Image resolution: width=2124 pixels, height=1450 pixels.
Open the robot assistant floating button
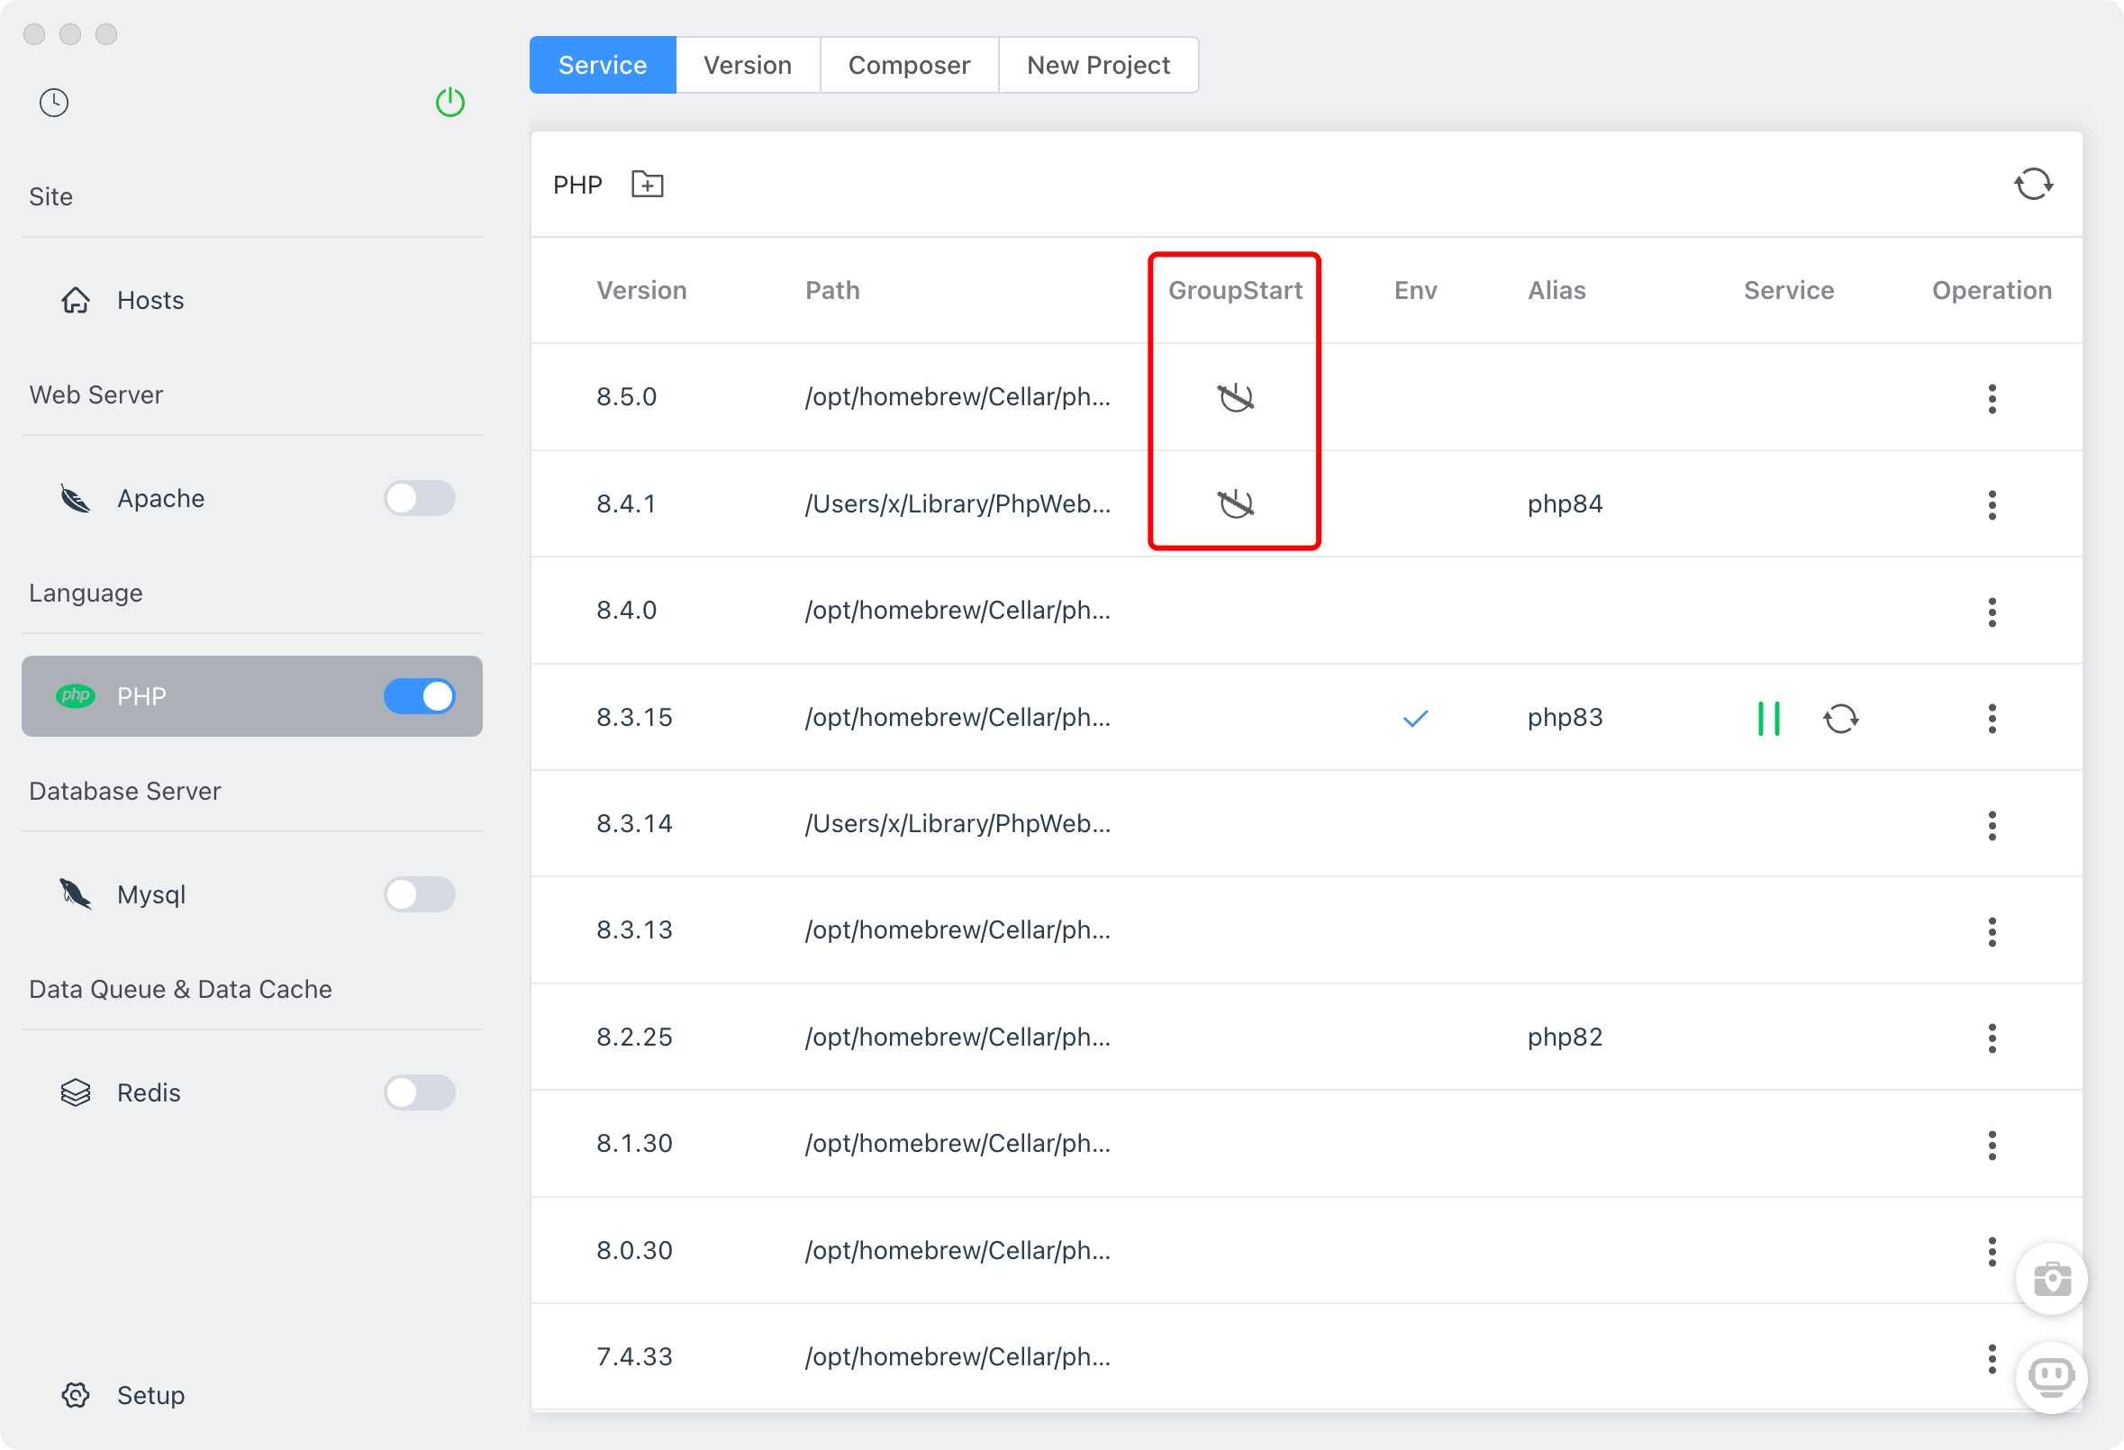(x=2051, y=1377)
